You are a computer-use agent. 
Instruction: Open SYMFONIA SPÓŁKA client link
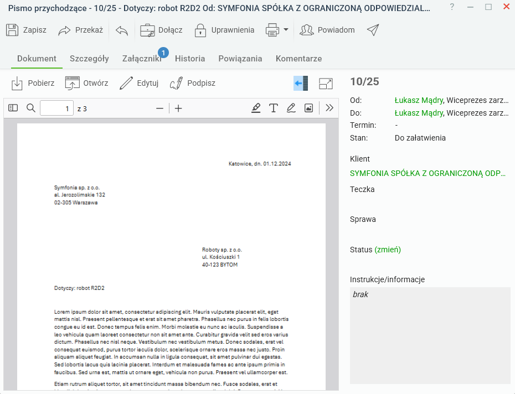click(x=428, y=173)
